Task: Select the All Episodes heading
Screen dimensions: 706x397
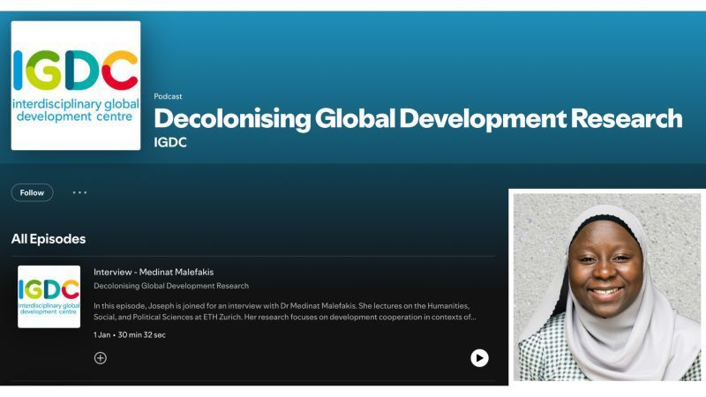Action: click(x=49, y=239)
